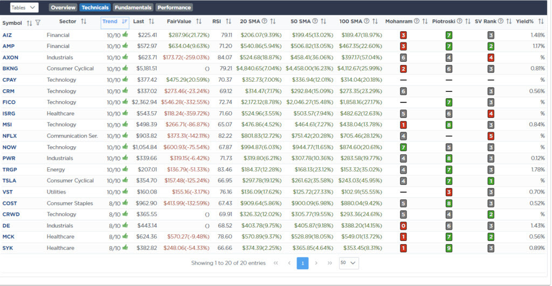Go to first page of results
Viewport: 552px width, 286px height.
pos(275,263)
